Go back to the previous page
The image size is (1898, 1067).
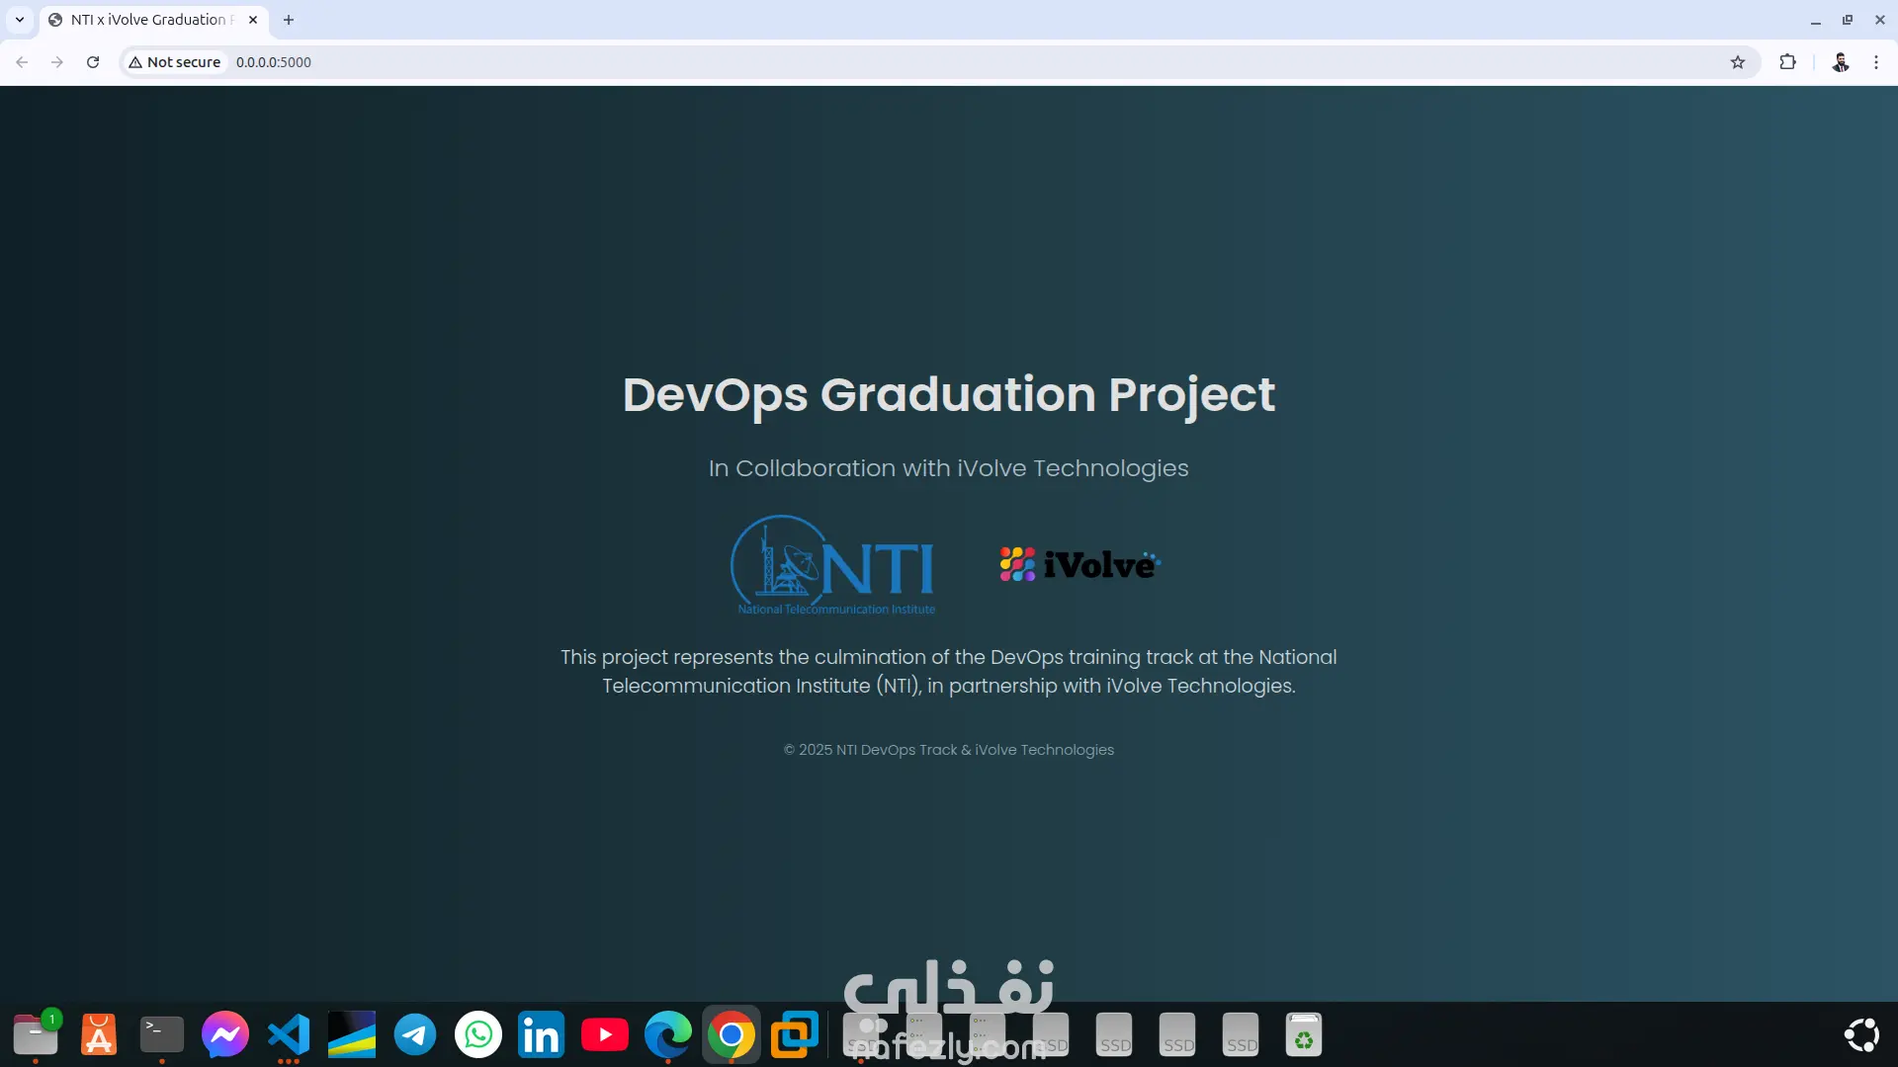click(22, 62)
